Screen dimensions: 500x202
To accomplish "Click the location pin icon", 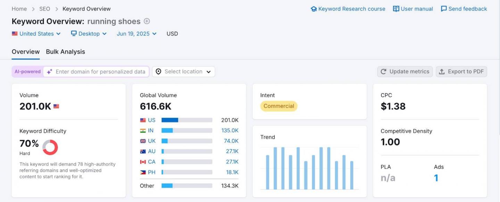I will click(x=158, y=72).
